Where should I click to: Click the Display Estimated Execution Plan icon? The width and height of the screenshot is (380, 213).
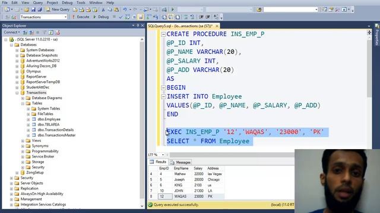(x=127, y=17)
